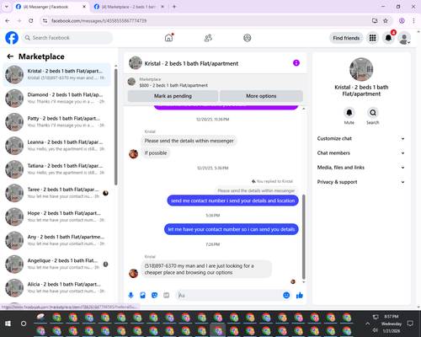Click the 'If possible' message bubble
Viewport: 421px width, 337px height.
tap(156, 153)
